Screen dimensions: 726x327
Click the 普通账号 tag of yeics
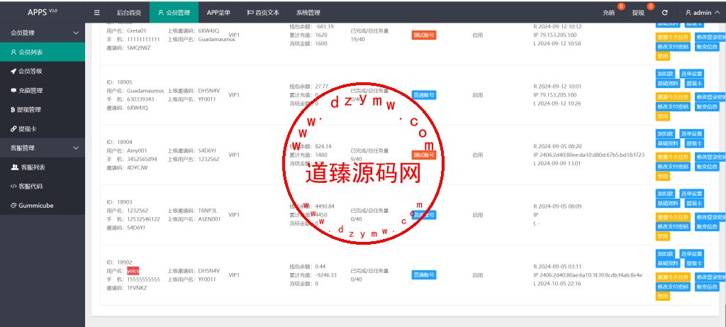click(x=424, y=275)
